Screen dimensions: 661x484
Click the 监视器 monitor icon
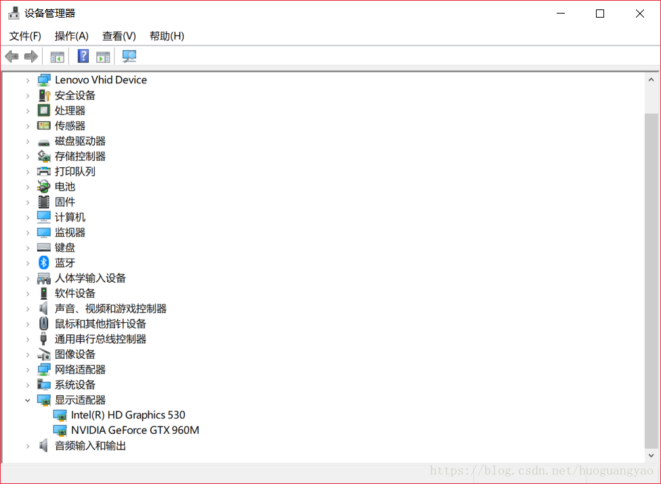coord(44,232)
